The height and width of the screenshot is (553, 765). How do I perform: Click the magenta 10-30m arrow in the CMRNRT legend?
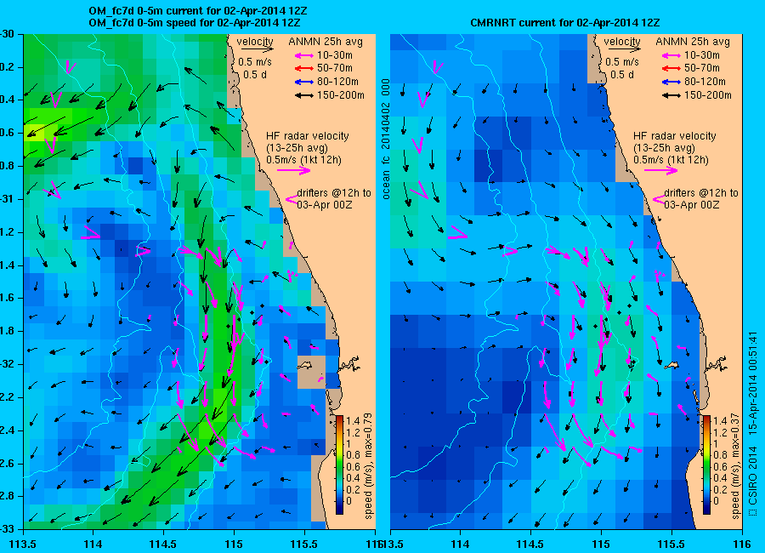[x=671, y=55]
